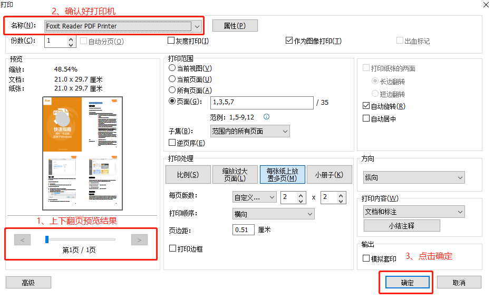The height and width of the screenshot is (300, 494).
Task: Click the 小结注释 summarize comments button
Action: [402, 225]
